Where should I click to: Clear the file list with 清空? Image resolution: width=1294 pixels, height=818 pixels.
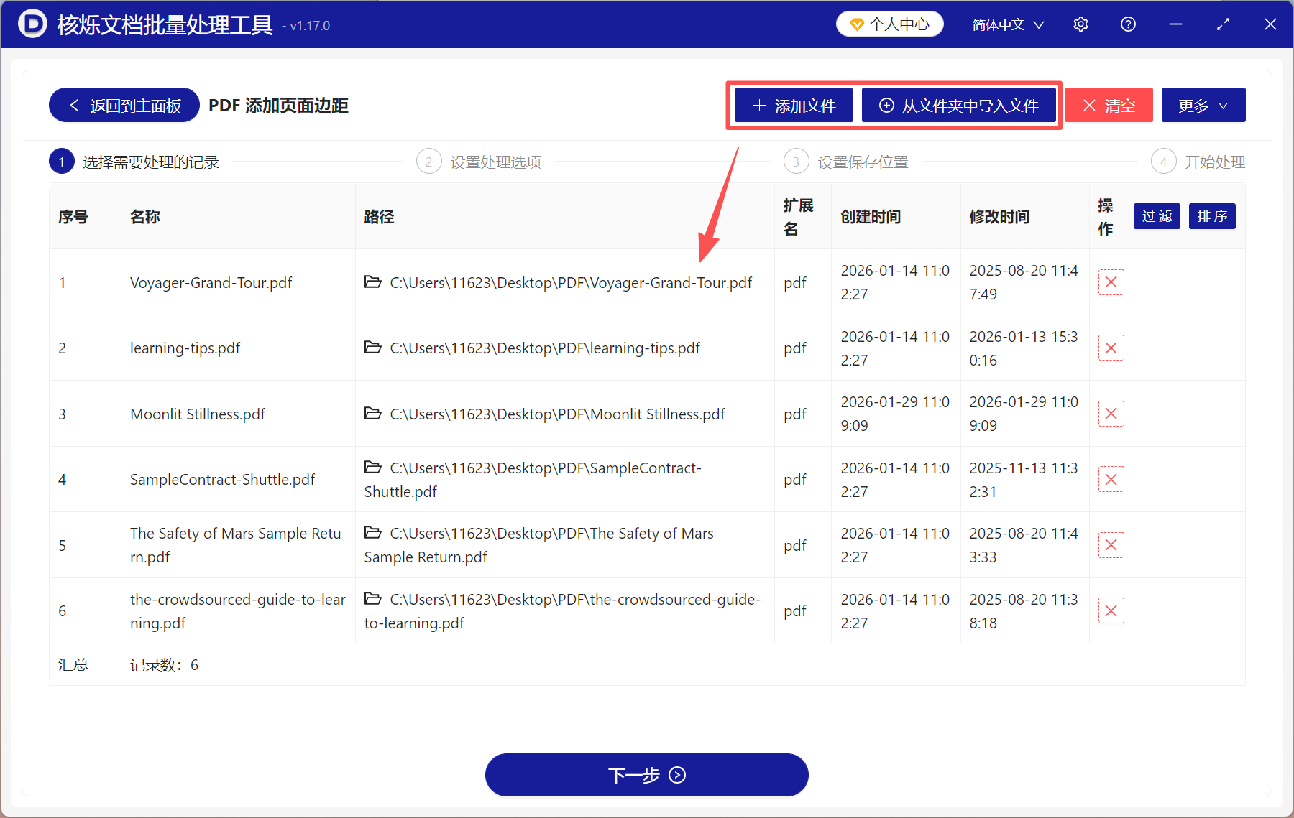(x=1109, y=105)
